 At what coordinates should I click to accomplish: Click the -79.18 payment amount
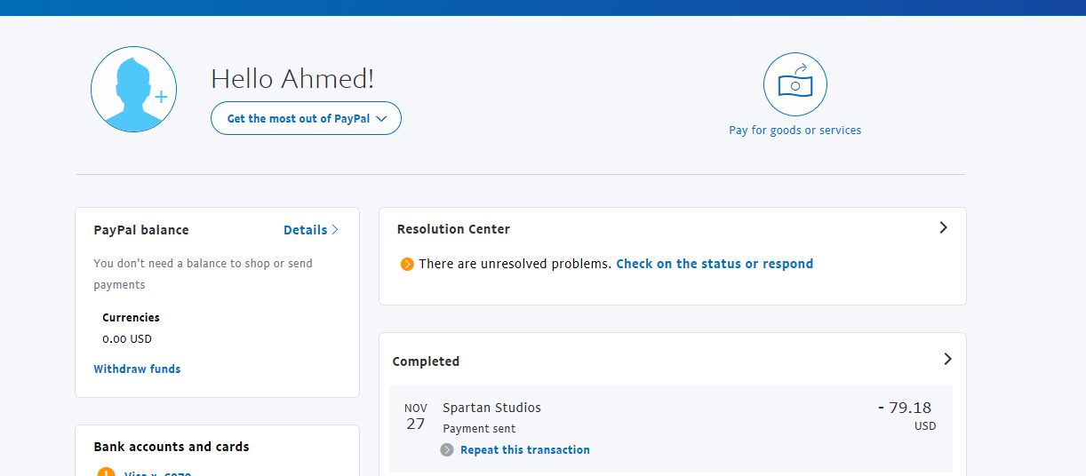905,408
